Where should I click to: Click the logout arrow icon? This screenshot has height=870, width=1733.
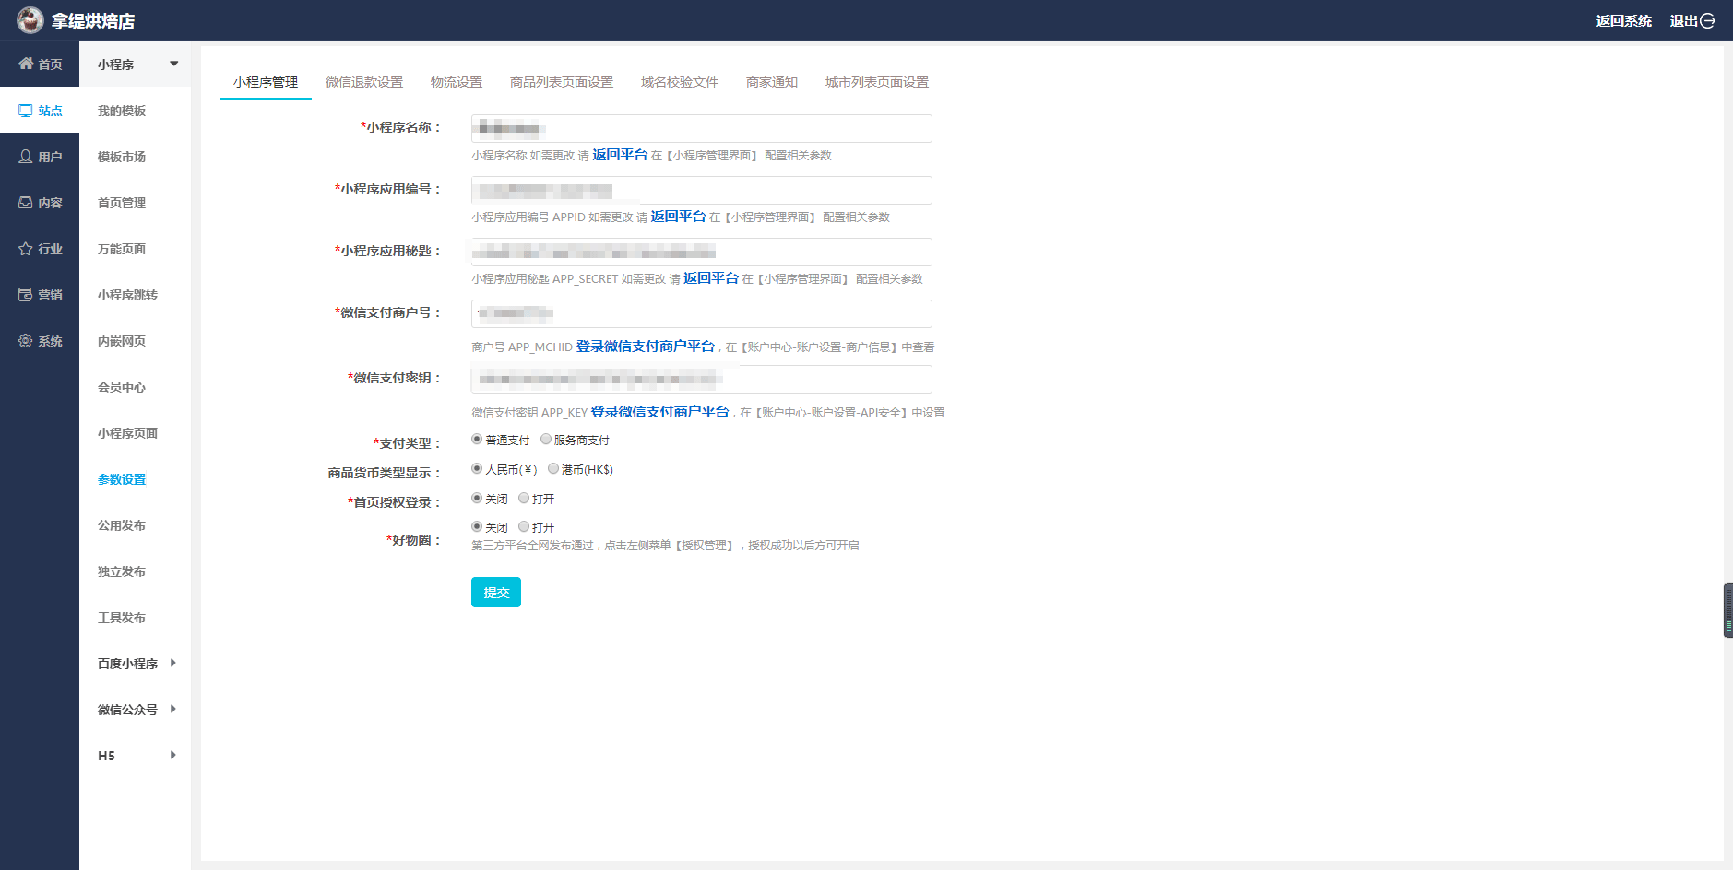(x=1707, y=20)
